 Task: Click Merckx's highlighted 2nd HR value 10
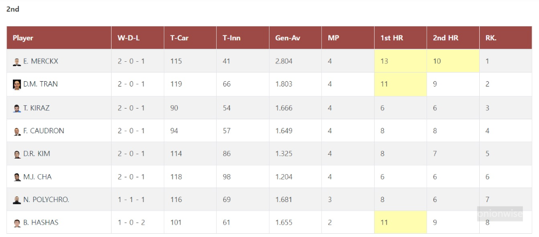click(x=437, y=61)
